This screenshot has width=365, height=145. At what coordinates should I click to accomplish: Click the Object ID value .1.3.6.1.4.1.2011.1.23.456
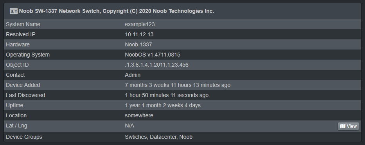coord(156,65)
